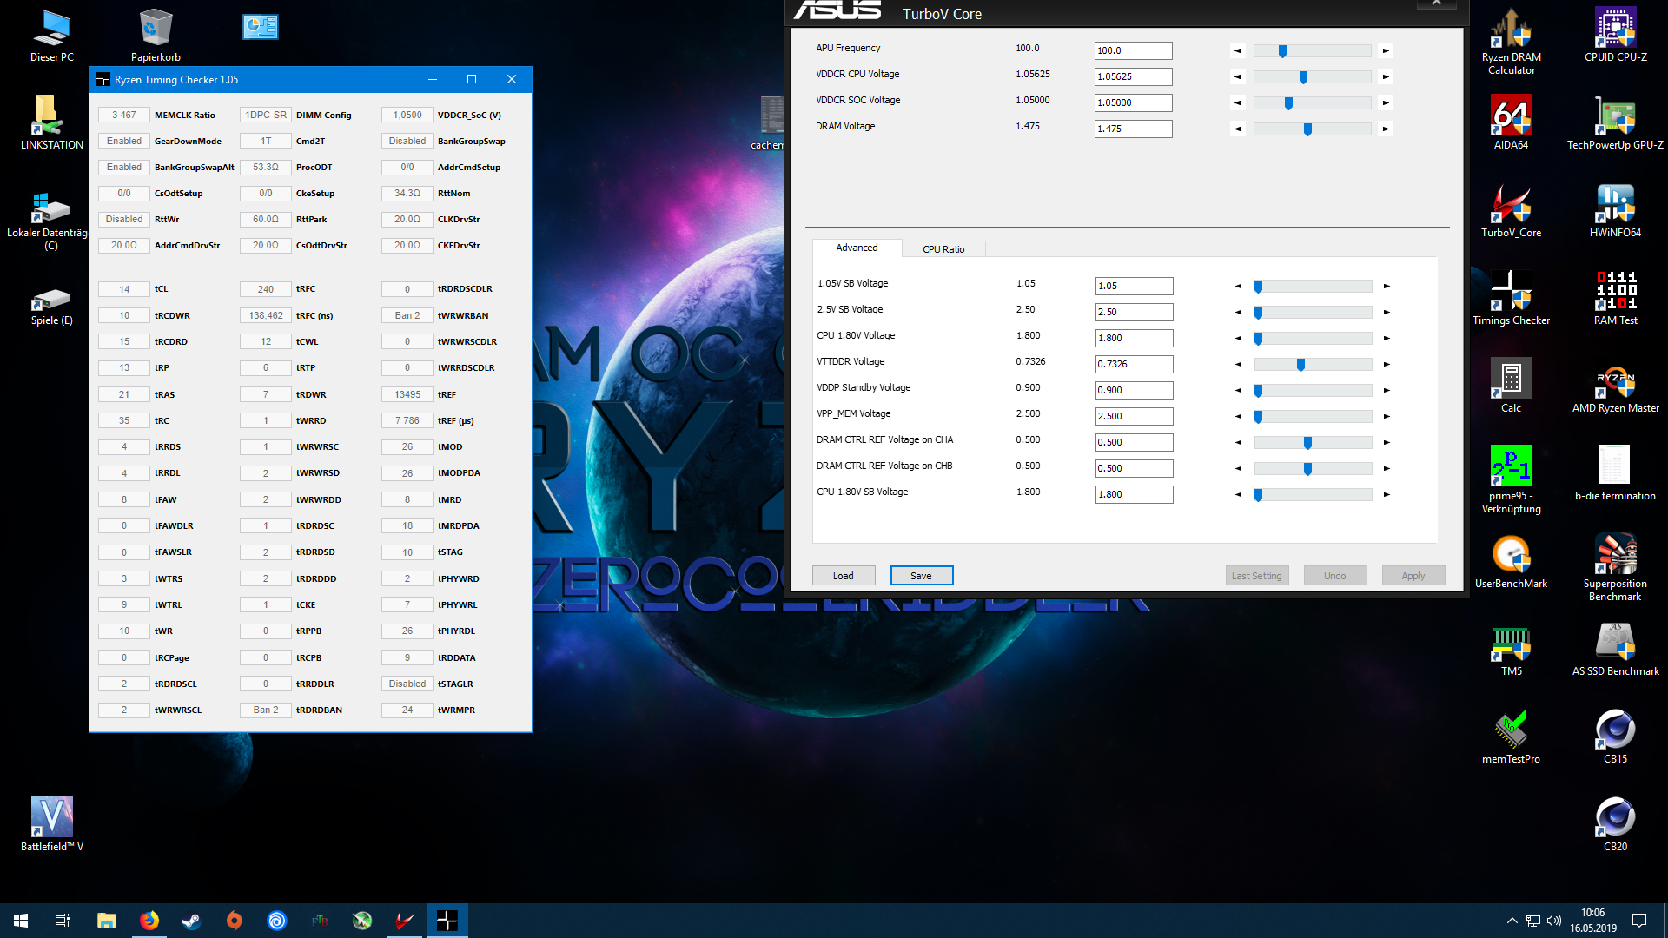Click the DRAM Voltage input field
The image size is (1668, 938).
click(1133, 129)
